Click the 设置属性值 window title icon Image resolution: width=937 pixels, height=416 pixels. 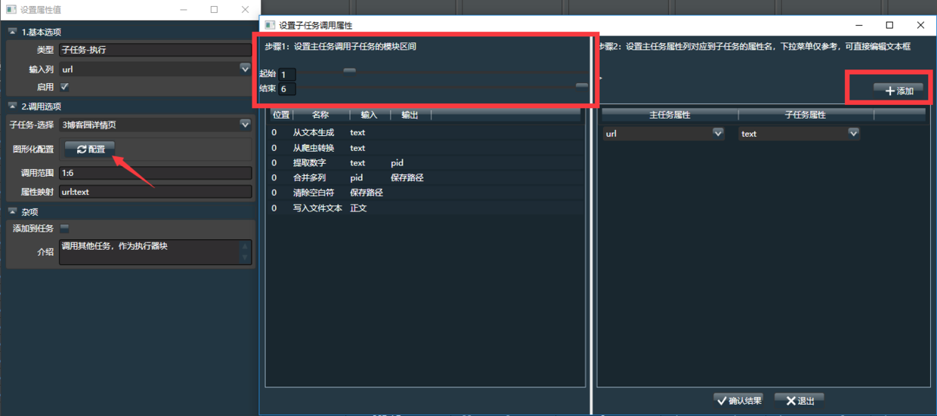pyautogui.click(x=11, y=10)
